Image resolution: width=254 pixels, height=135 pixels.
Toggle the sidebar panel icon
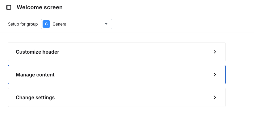click(x=9, y=7)
